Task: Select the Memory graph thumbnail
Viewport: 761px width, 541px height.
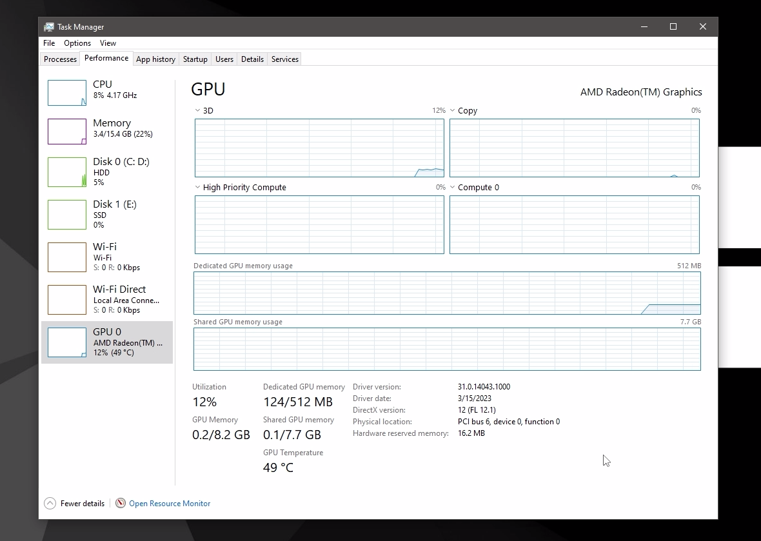Action: click(x=66, y=132)
